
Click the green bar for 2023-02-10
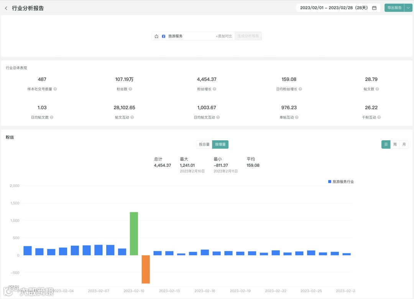pos(134,233)
